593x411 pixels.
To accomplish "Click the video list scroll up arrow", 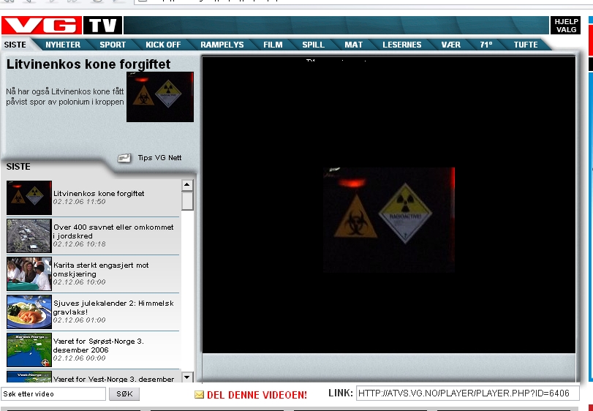I will pyautogui.click(x=187, y=185).
